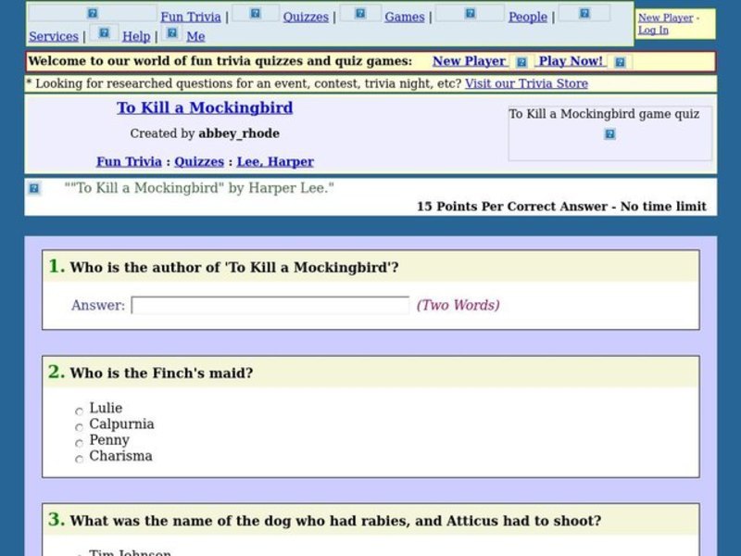Image resolution: width=741 pixels, height=556 pixels.
Task: Click the help icon beside the quiz quote
Action: point(34,187)
